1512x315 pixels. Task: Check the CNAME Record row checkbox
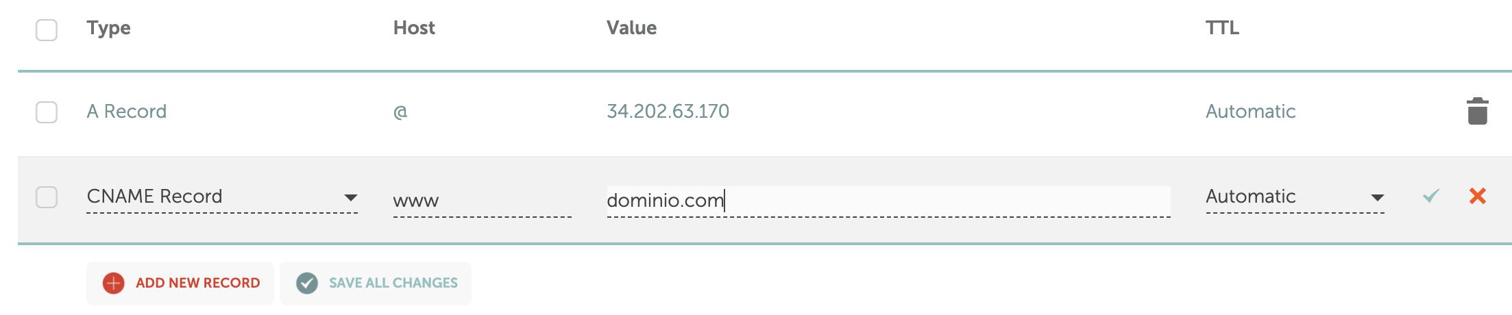47,197
